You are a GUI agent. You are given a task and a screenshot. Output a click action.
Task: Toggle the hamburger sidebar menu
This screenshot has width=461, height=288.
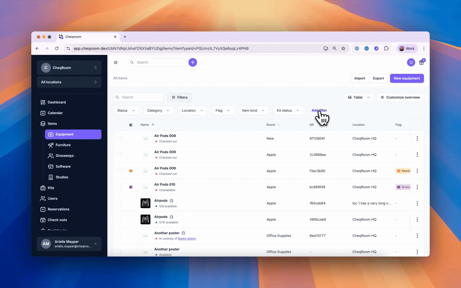(x=116, y=62)
